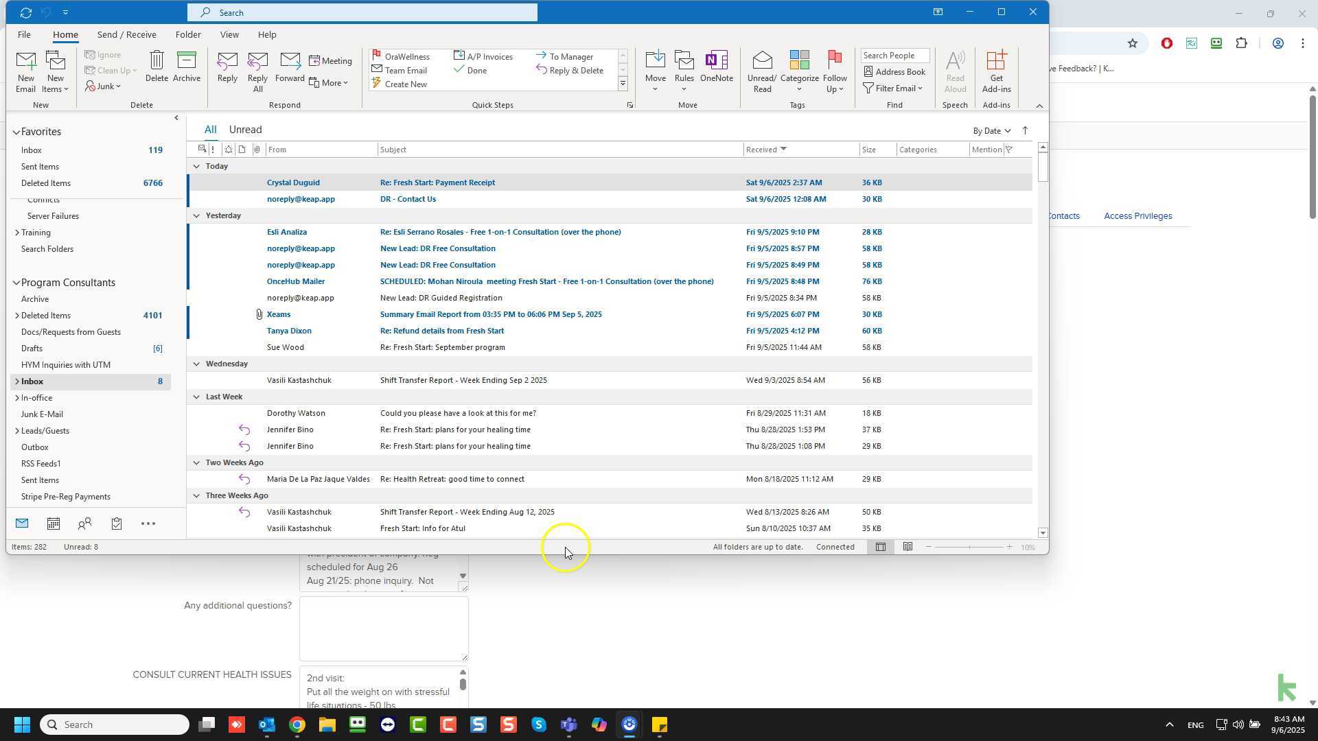Open the View ribbon tab
Image resolution: width=1318 pixels, height=741 pixels.
tap(229, 34)
